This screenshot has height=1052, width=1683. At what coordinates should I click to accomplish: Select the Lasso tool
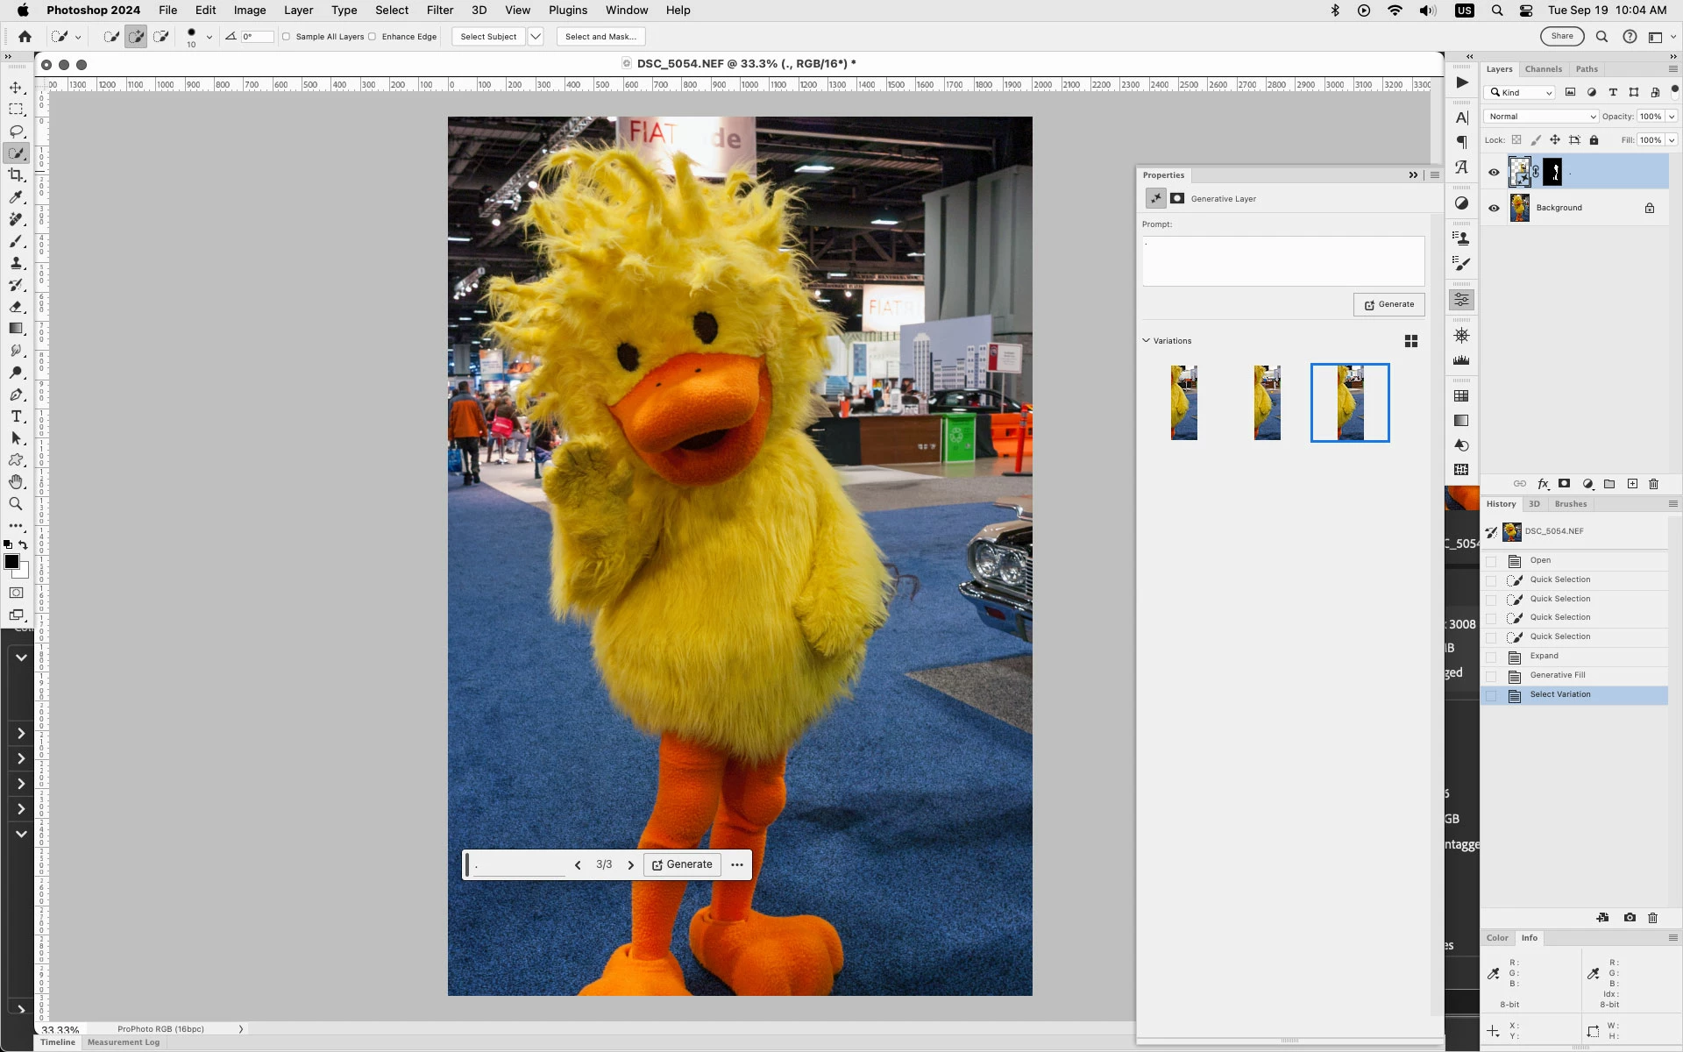(x=16, y=131)
